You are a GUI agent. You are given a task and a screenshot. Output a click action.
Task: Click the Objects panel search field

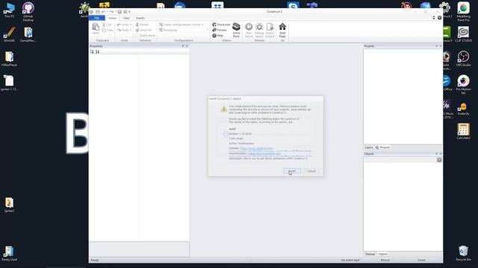(x=400, y=160)
